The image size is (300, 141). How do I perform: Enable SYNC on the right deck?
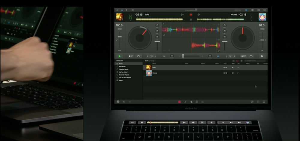click(x=262, y=29)
